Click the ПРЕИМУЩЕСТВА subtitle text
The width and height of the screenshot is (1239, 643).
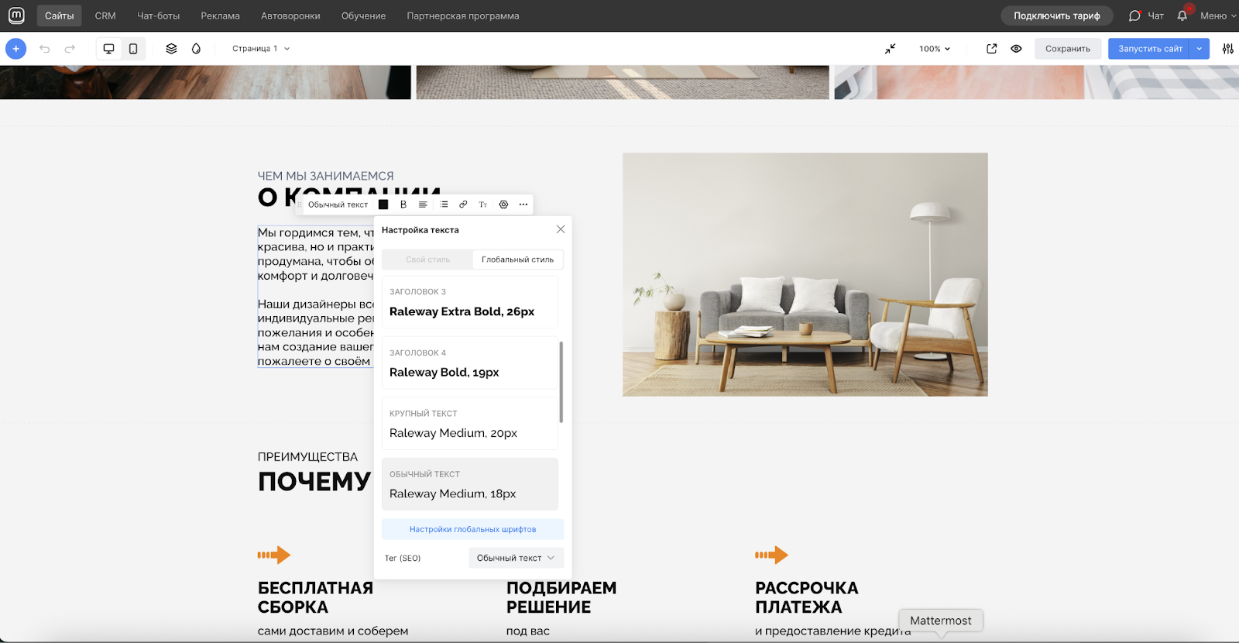pyautogui.click(x=307, y=457)
